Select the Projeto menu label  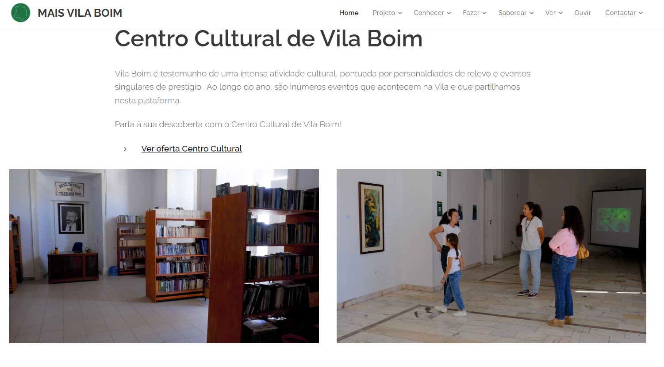pyautogui.click(x=384, y=13)
